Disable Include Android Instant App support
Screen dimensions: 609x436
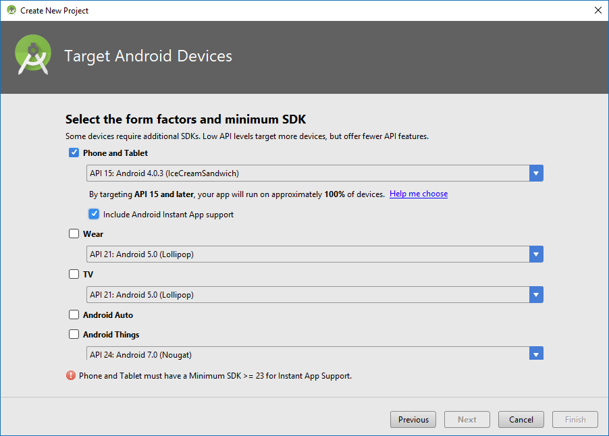(x=94, y=214)
